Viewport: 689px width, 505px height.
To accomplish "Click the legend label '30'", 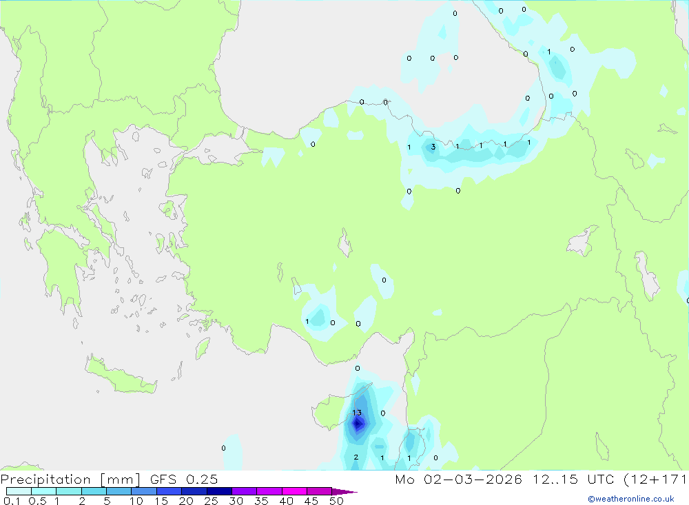I will pyautogui.click(x=236, y=501).
